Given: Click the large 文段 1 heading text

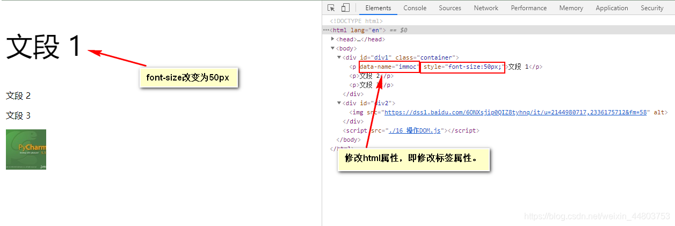Looking at the screenshot, I should tap(43, 46).
